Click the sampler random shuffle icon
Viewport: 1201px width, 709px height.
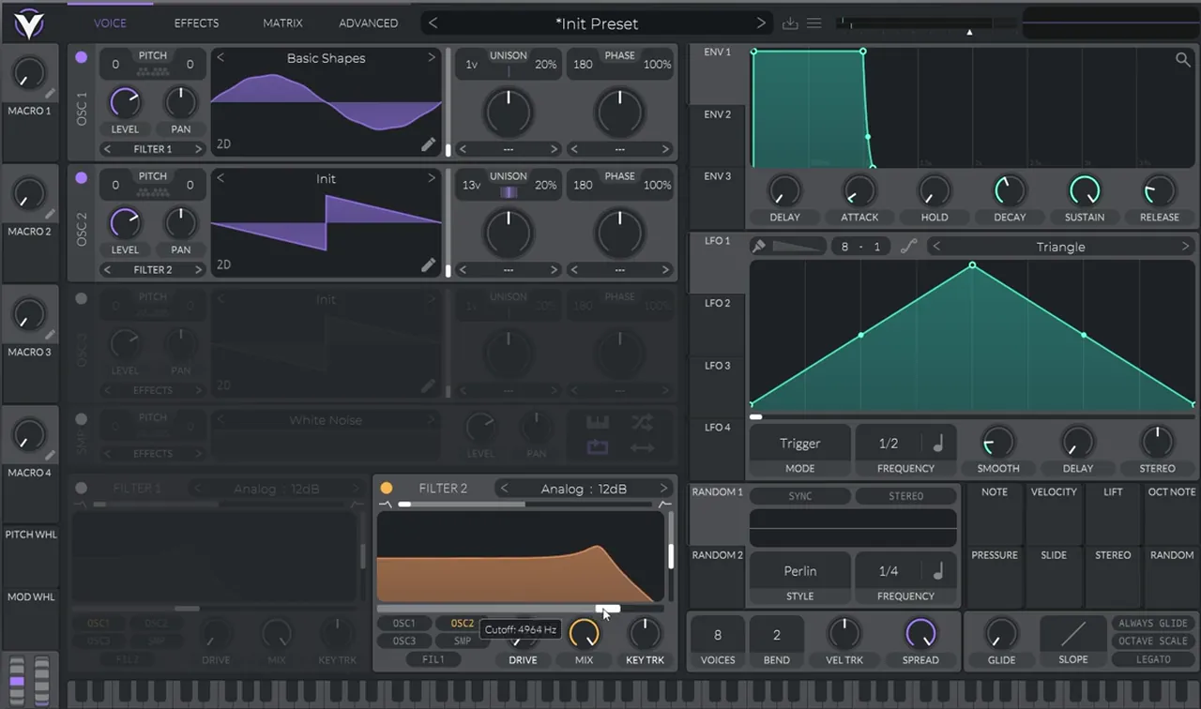point(643,421)
